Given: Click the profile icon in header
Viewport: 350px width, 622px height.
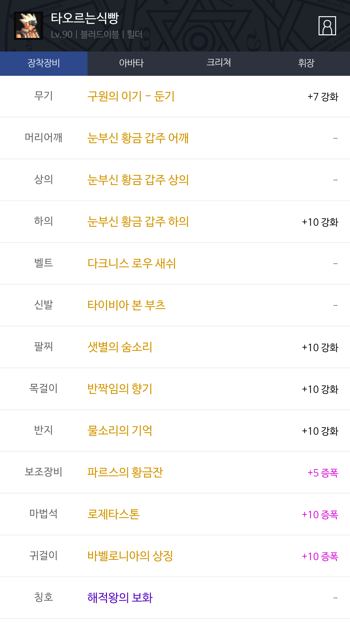Looking at the screenshot, I should click(327, 26).
